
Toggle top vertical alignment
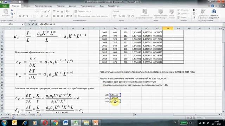pyautogui.click(x=54, y=11)
